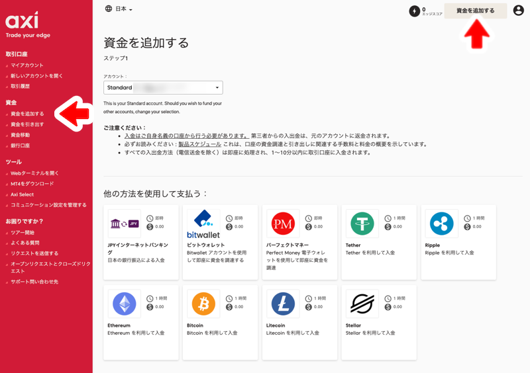Select the Bitcoin coin icon

203,304
